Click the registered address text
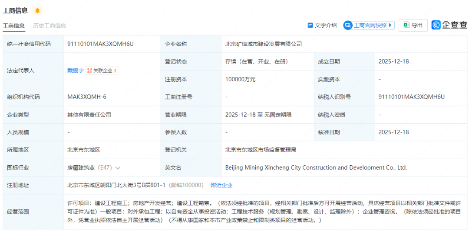Image resolution: width=469 pixels, height=231 pixels. point(116,185)
